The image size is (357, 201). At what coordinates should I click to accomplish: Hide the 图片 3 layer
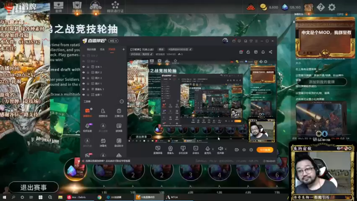click(x=83, y=78)
